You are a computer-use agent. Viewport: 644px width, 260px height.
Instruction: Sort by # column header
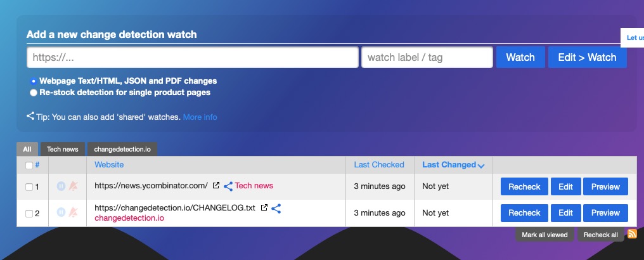pyautogui.click(x=37, y=165)
